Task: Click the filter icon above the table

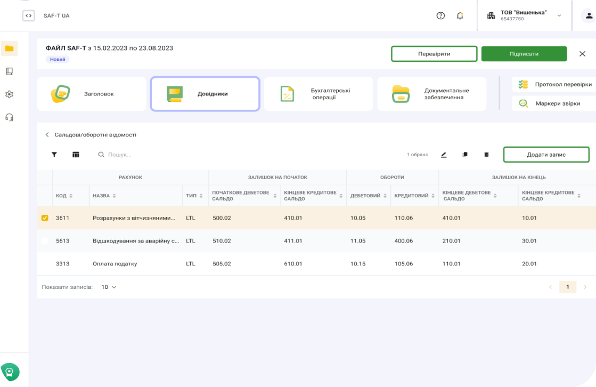Action: point(54,155)
